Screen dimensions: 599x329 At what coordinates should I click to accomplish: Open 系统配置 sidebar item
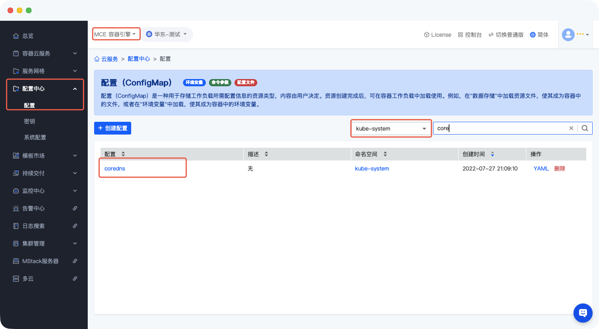coord(35,137)
